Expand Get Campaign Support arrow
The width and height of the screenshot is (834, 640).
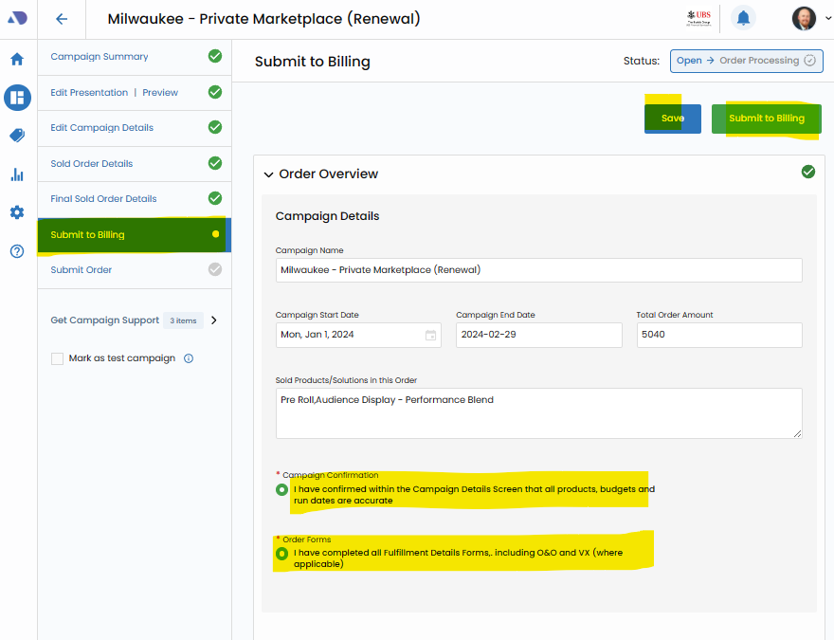(214, 320)
